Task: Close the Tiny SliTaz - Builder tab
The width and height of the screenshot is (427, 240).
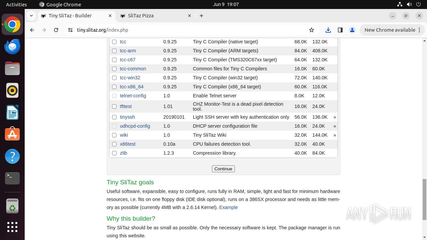Action: click(110, 16)
